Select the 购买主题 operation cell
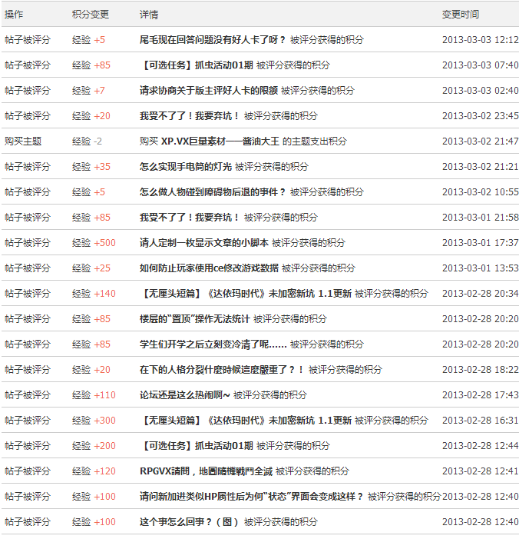Screen dimensions: 519x539 point(23,141)
